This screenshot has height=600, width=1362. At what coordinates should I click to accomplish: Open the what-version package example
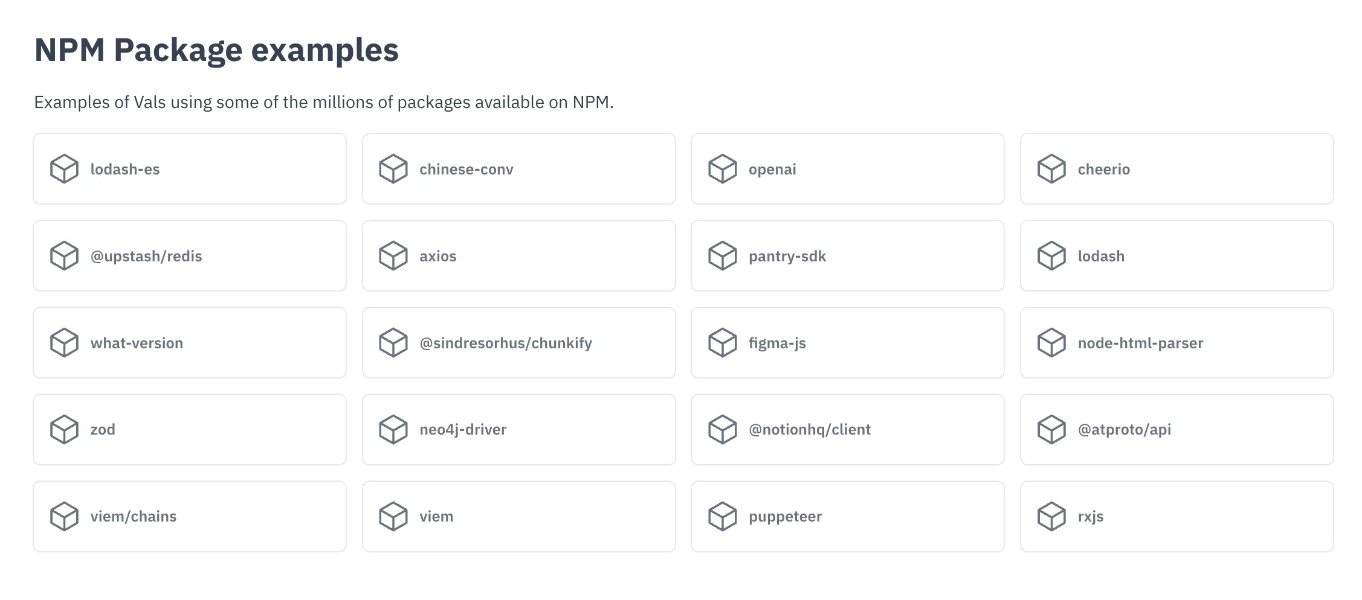pos(189,343)
